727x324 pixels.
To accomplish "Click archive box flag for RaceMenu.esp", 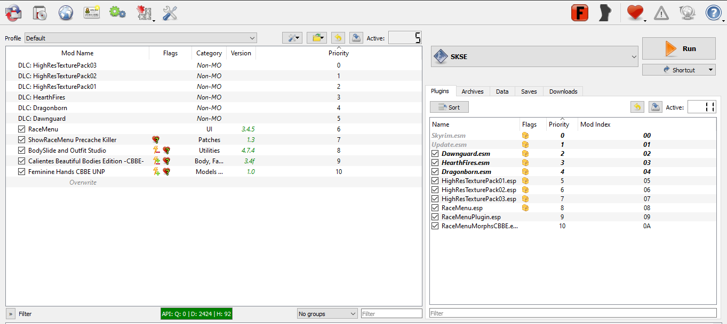I will (x=525, y=208).
